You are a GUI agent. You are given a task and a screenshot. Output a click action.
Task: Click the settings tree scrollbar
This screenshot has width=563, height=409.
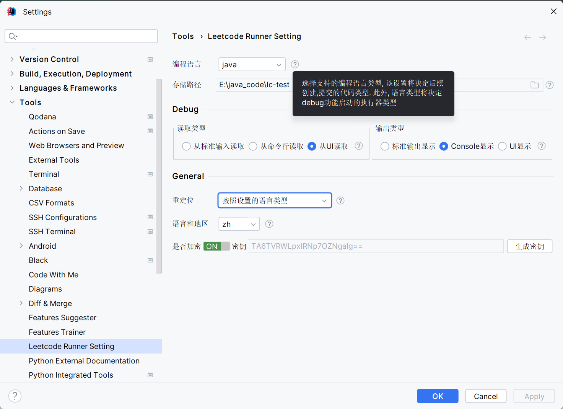(x=159, y=176)
